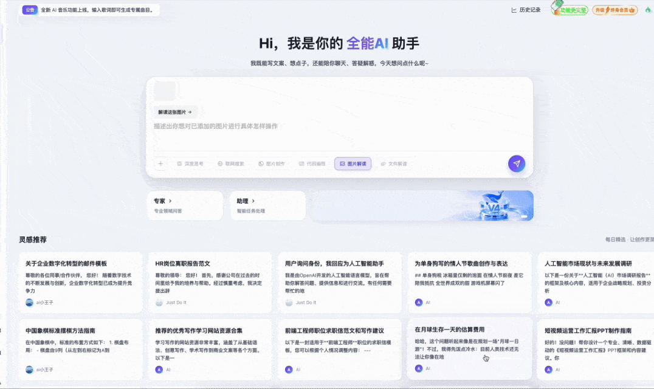The width and height of the screenshot is (654, 389).
Task: Click 每日精选 text at right
Action: [x=615, y=239]
